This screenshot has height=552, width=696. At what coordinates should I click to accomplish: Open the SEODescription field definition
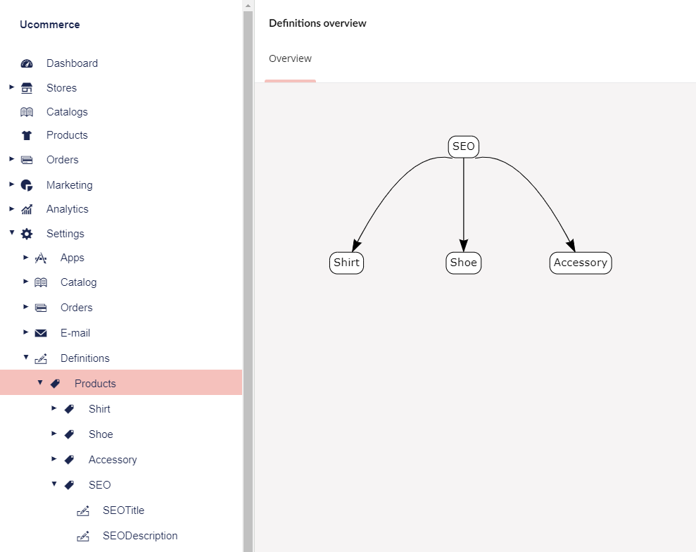(x=140, y=536)
